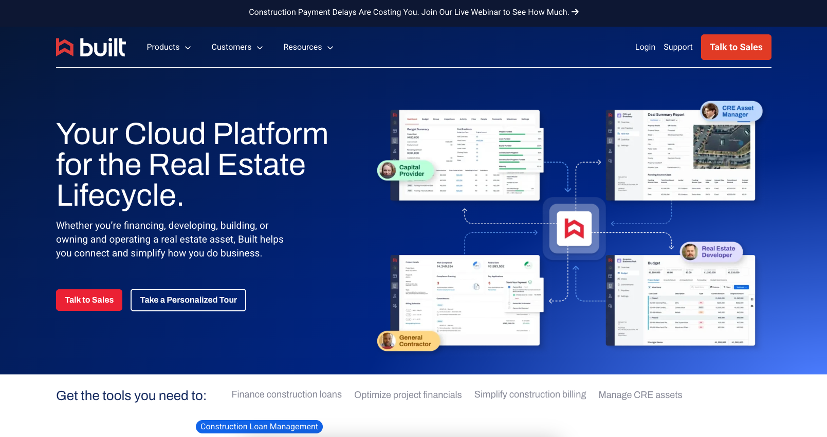Open the Deal Summary Report screenshot
The width and height of the screenshot is (827, 437).
tap(681, 155)
